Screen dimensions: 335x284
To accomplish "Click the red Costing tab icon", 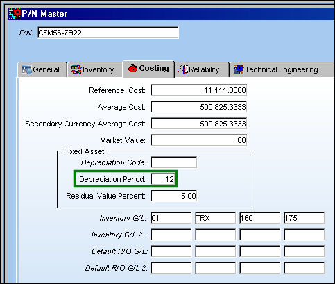I will 132,68.
